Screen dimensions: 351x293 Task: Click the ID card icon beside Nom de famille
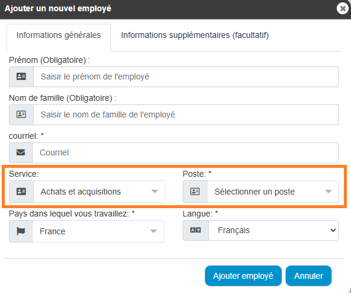pyautogui.click(x=21, y=114)
